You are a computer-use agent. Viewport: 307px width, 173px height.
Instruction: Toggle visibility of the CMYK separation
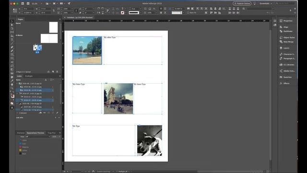[20, 140]
